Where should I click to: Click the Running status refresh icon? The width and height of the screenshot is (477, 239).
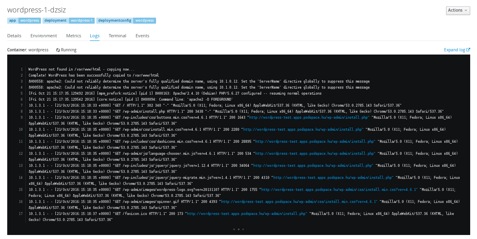coord(58,50)
